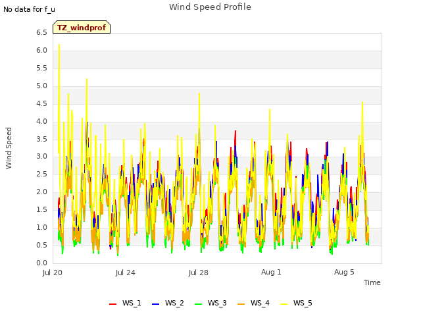Click the blue WS_2 legend color marker
The image size is (421, 316).
point(155,304)
